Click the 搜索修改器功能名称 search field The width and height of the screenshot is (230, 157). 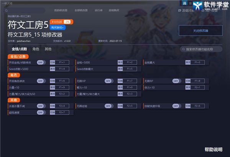pos(201,49)
